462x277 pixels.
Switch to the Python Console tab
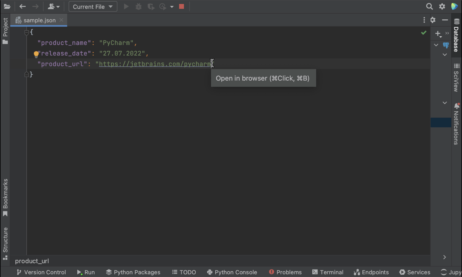(x=232, y=272)
